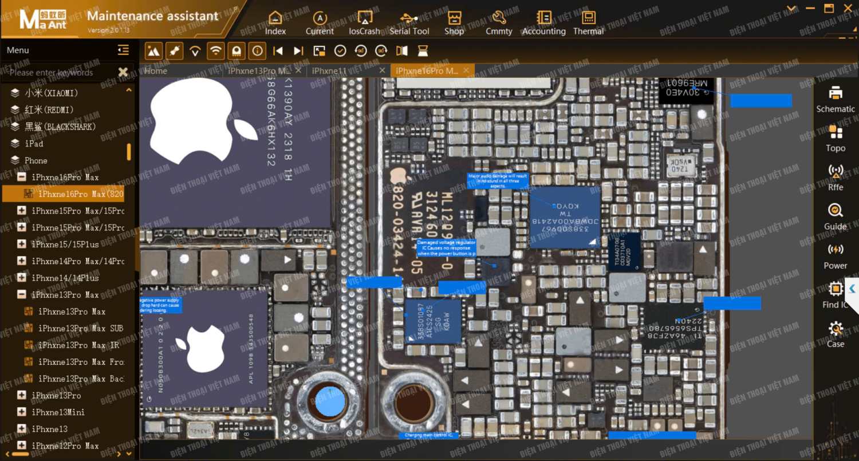Screen dimensions: 859x461
Task: Expand the iPhxne13Mini group
Action: (22, 412)
